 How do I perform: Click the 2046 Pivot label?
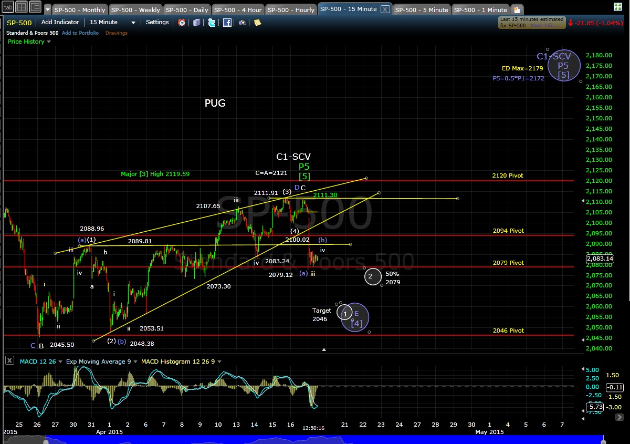[x=508, y=331]
